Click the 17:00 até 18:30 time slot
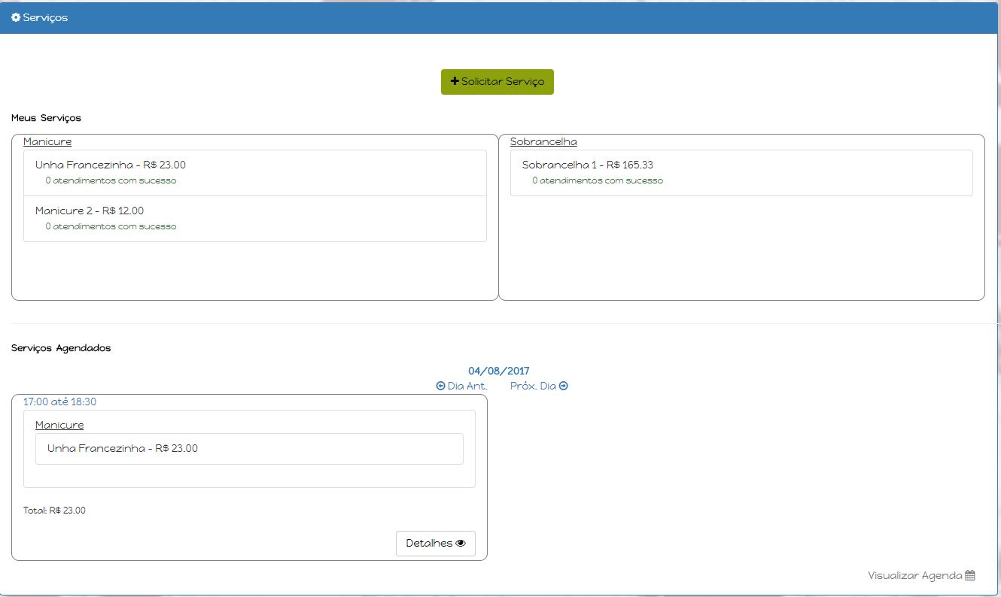Image resolution: width=1001 pixels, height=597 pixels. [59, 402]
